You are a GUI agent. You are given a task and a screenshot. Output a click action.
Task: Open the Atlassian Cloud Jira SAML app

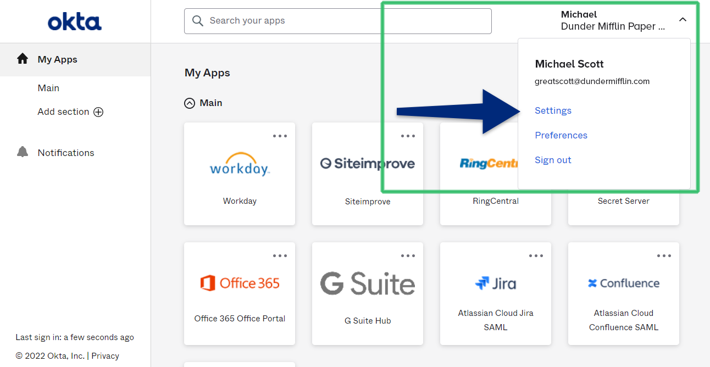coord(495,294)
